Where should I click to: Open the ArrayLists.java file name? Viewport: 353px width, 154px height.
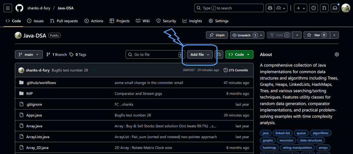(38, 137)
